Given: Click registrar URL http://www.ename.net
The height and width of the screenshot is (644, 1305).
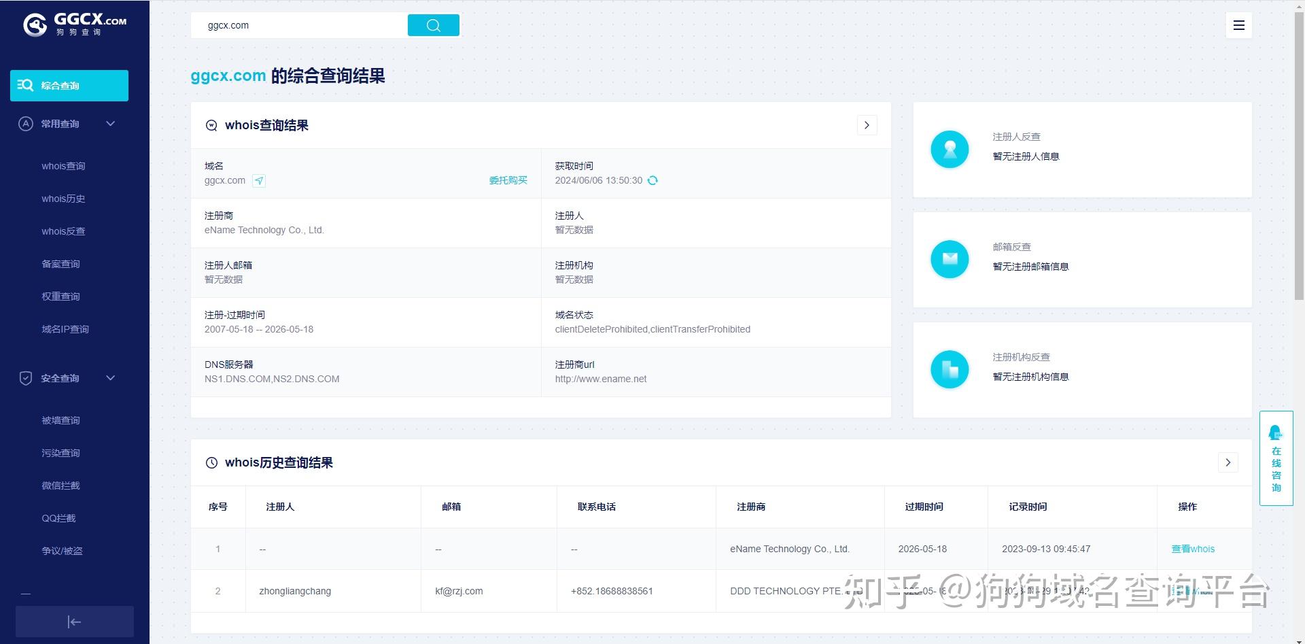Looking at the screenshot, I should coord(601,379).
